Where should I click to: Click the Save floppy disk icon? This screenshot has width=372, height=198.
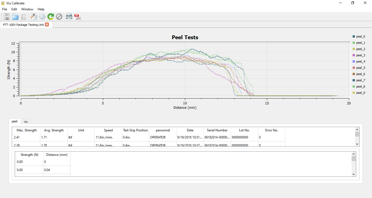pyautogui.click(x=7, y=17)
